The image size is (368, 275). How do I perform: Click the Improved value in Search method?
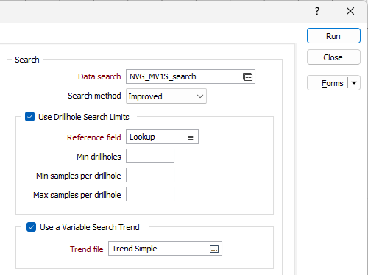coord(145,96)
